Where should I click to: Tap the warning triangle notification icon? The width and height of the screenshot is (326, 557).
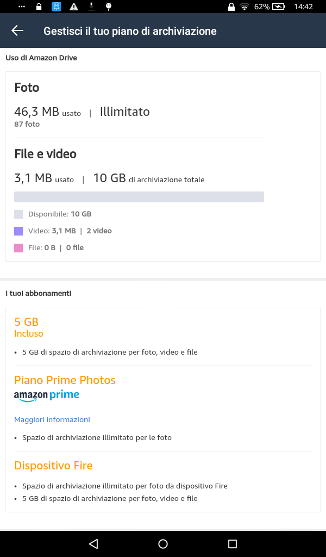74,7
